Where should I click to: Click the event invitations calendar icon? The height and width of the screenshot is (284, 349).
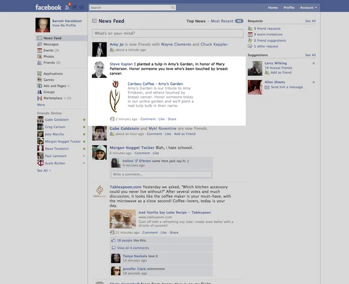tap(250, 34)
